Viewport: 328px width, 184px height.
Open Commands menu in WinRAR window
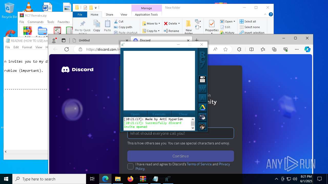(x=36, y=22)
